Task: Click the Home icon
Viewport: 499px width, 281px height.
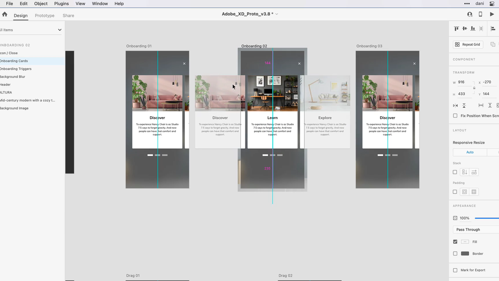Action: (x=5, y=14)
